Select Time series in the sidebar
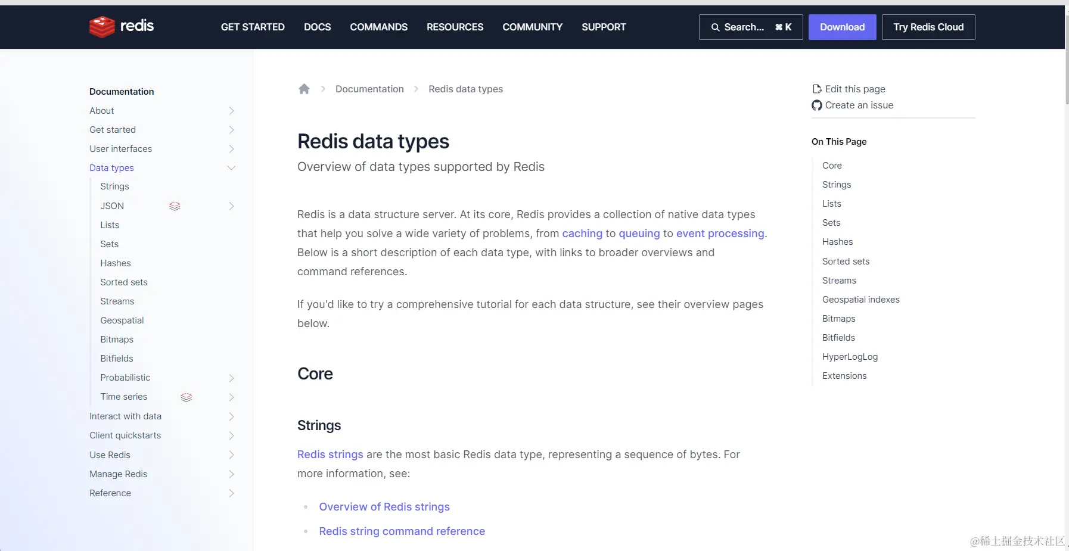The image size is (1069, 551). pos(124,397)
